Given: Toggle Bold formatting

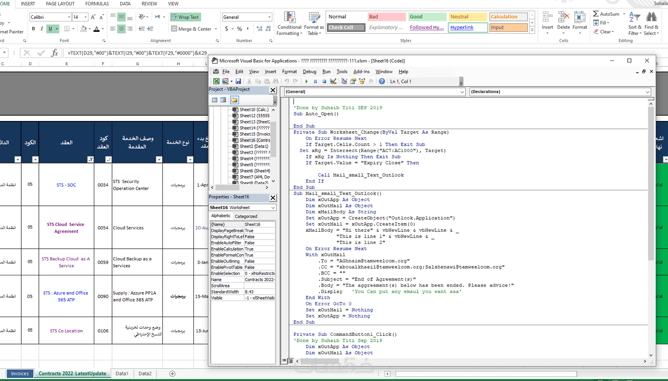Looking at the screenshot, I should pyautogui.click(x=33, y=29).
